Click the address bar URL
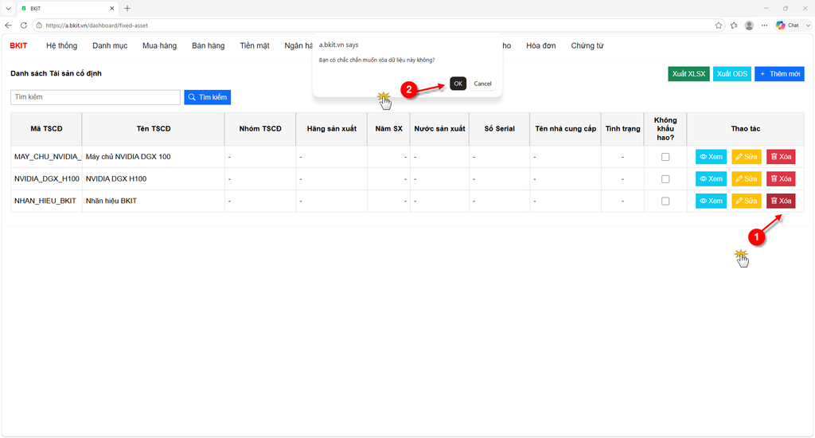Screen dimensions: 815x438 click(x=96, y=25)
